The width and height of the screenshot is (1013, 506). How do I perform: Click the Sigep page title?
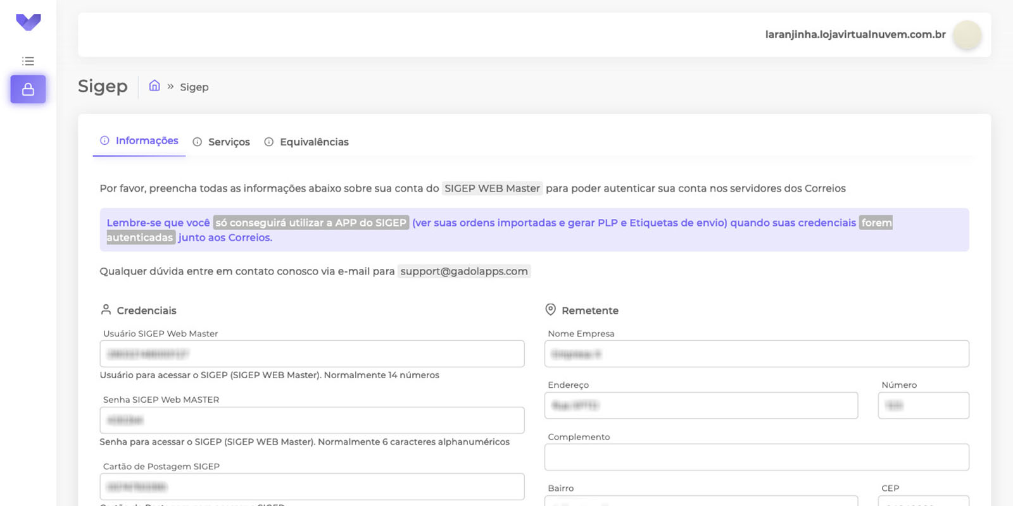pos(103,86)
